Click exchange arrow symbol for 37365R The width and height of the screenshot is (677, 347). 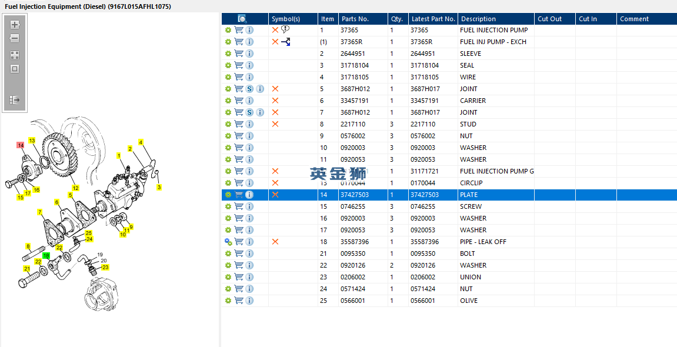[x=285, y=42]
